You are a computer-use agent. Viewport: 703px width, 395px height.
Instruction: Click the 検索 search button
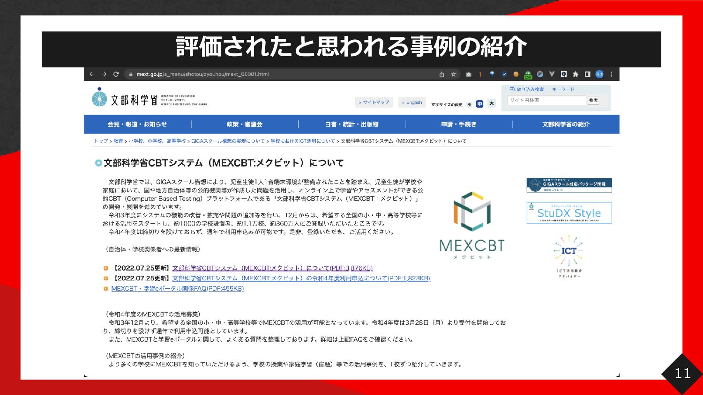[593, 100]
